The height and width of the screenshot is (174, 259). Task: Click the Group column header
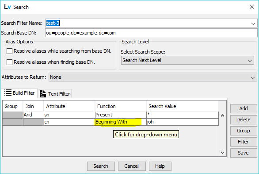click(x=13, y=106)
